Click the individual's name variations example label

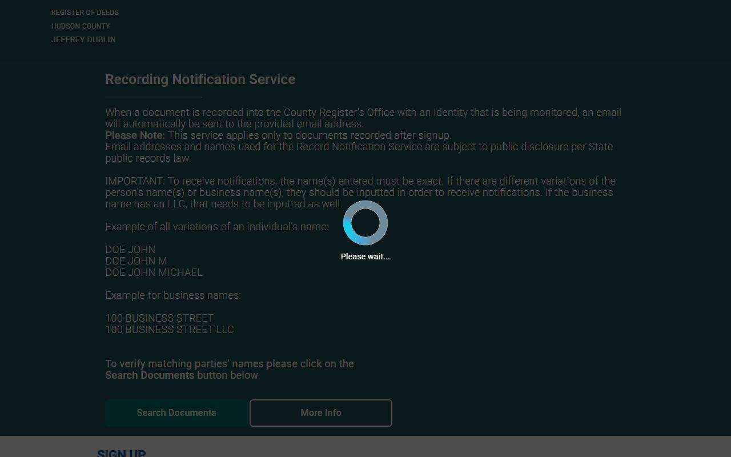coord(217,227)
